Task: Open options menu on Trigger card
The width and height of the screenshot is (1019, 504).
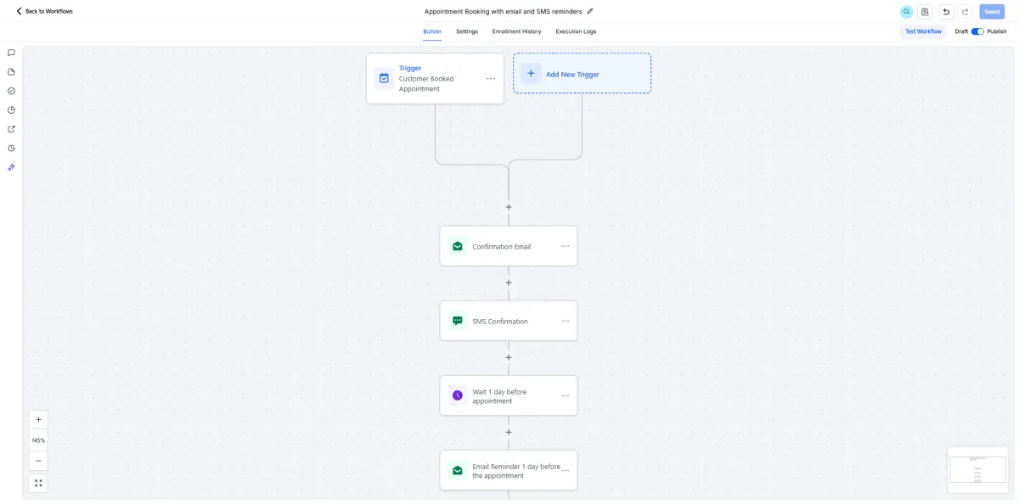Action: coord(491,79)
